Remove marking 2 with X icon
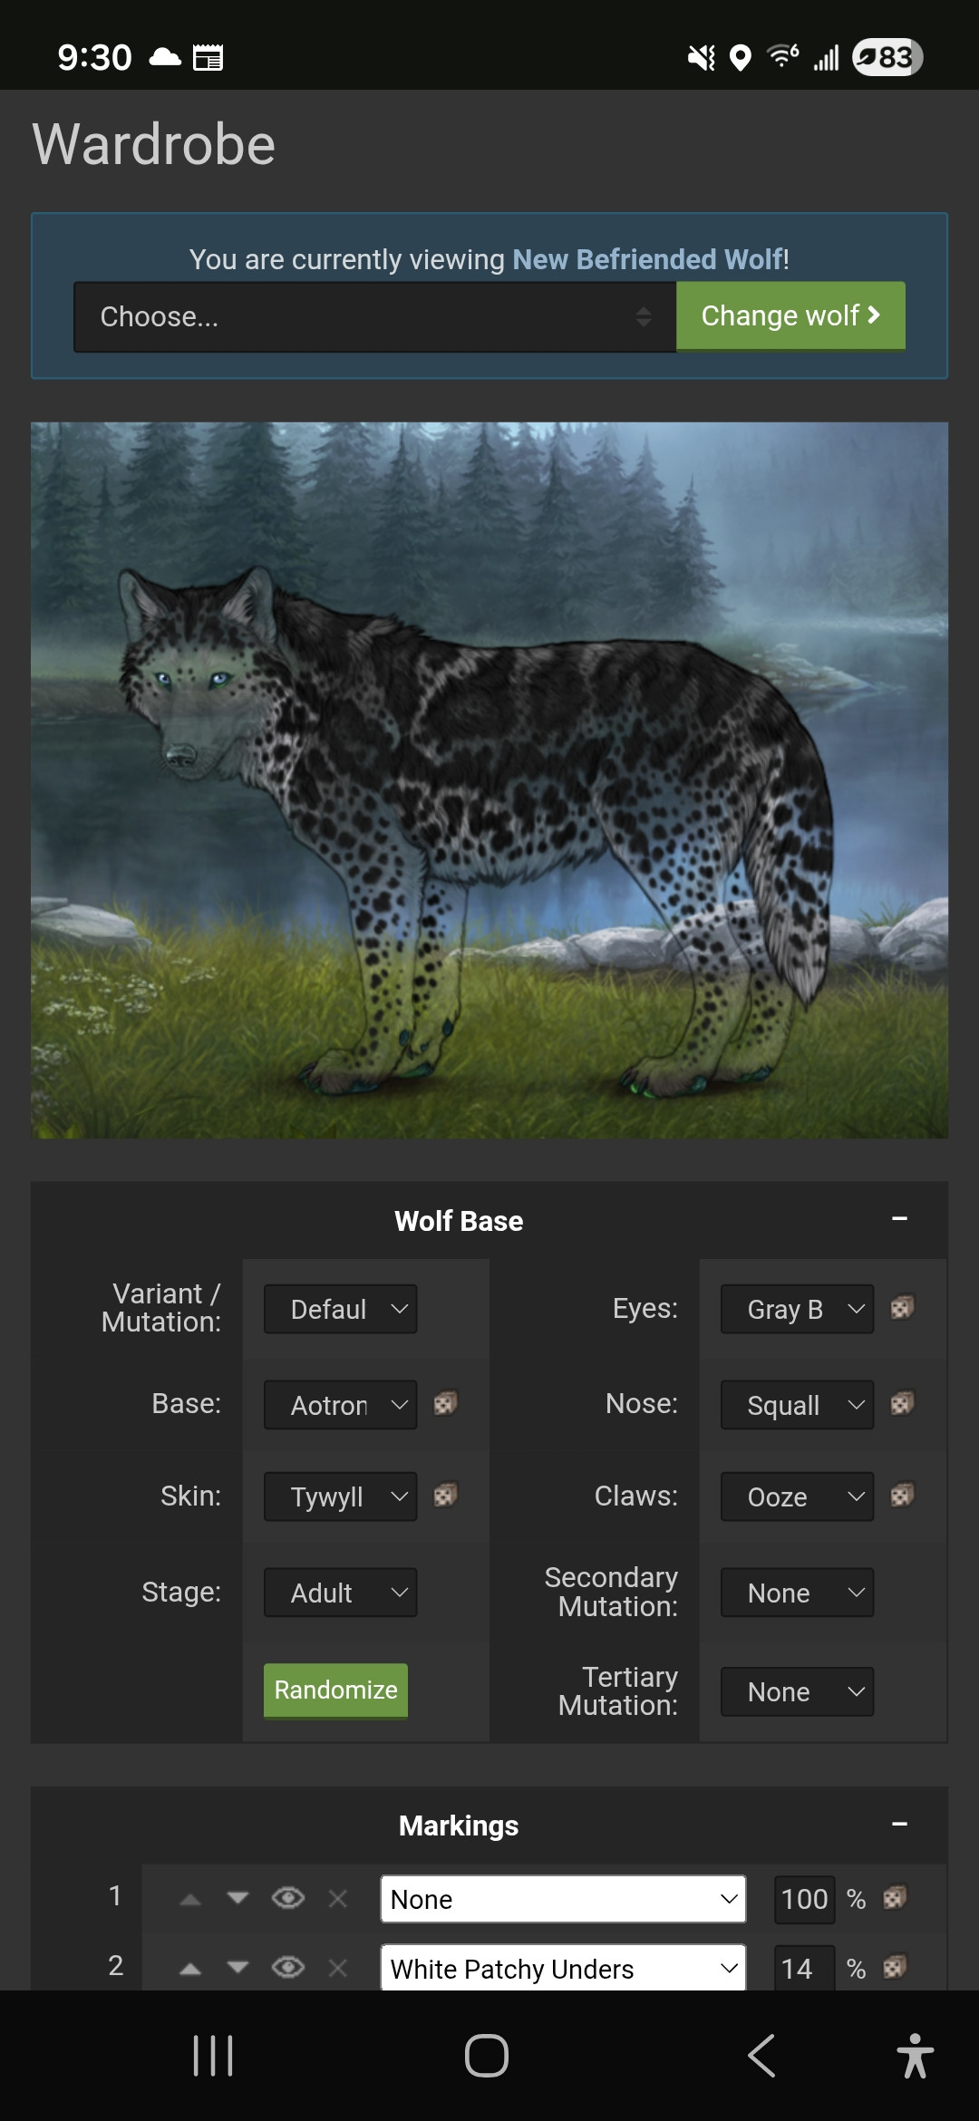The height and width of the screenshot is (2121, 979). [x=338, y=1968]
